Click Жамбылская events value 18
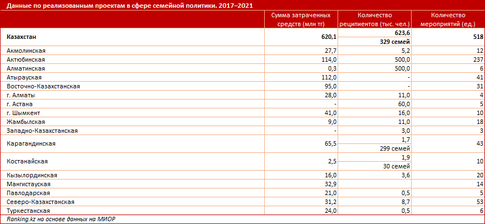 (481, 122)
